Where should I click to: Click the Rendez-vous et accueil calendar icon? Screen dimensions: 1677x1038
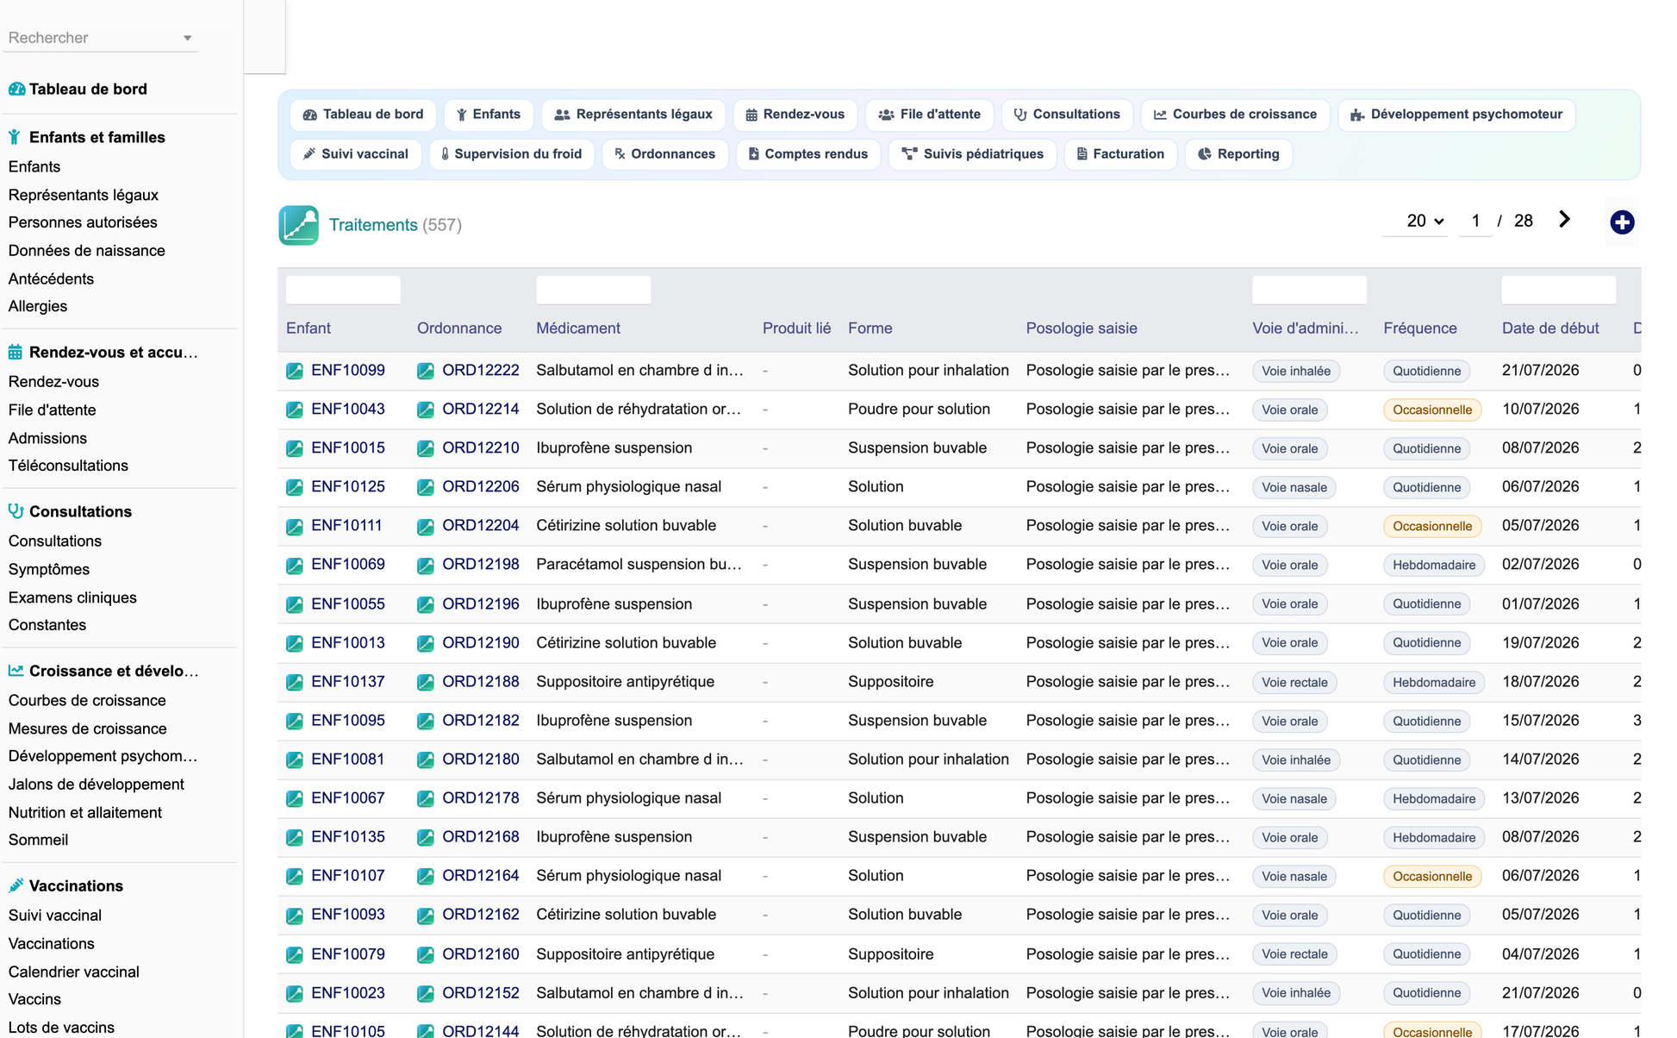click(16, 352)
